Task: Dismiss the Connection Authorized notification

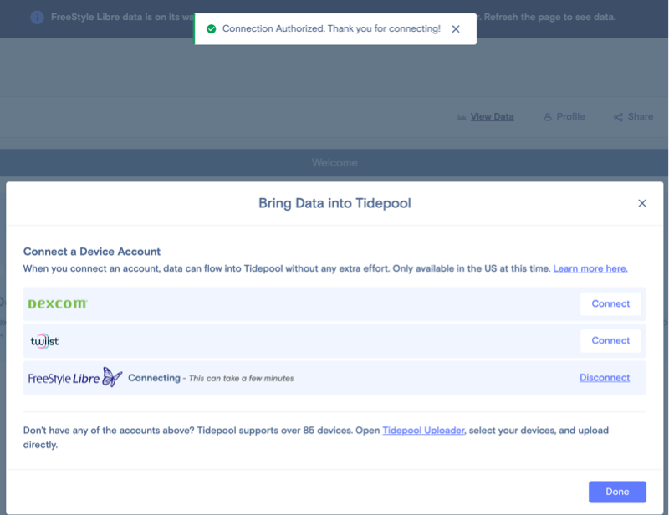Action: (456, 29)
